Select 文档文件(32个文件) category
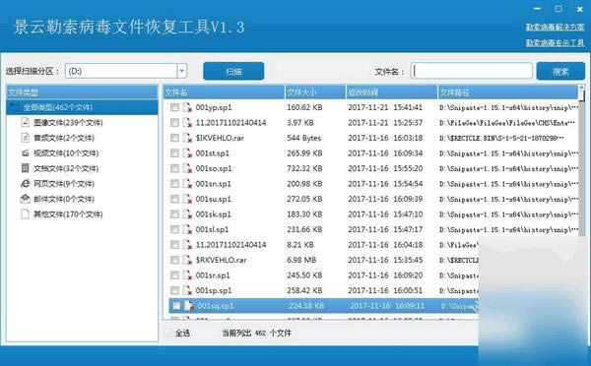Viewport: 591px width, 366px height. (x=66, y=168)
